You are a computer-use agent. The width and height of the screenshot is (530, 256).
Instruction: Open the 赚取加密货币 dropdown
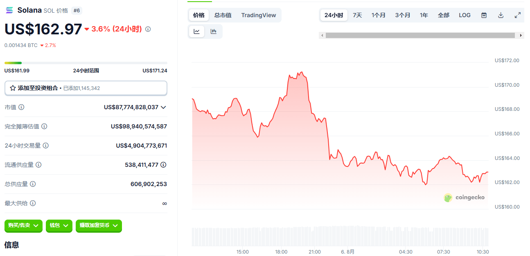99,226
